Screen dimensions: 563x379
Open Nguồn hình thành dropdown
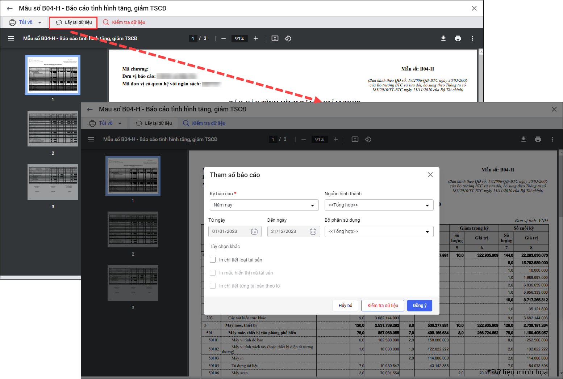coord(379,205)
